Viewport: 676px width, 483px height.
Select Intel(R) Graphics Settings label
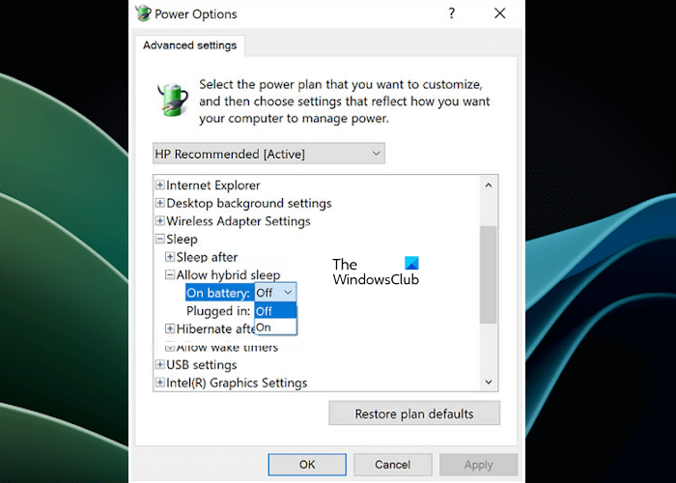237,383
